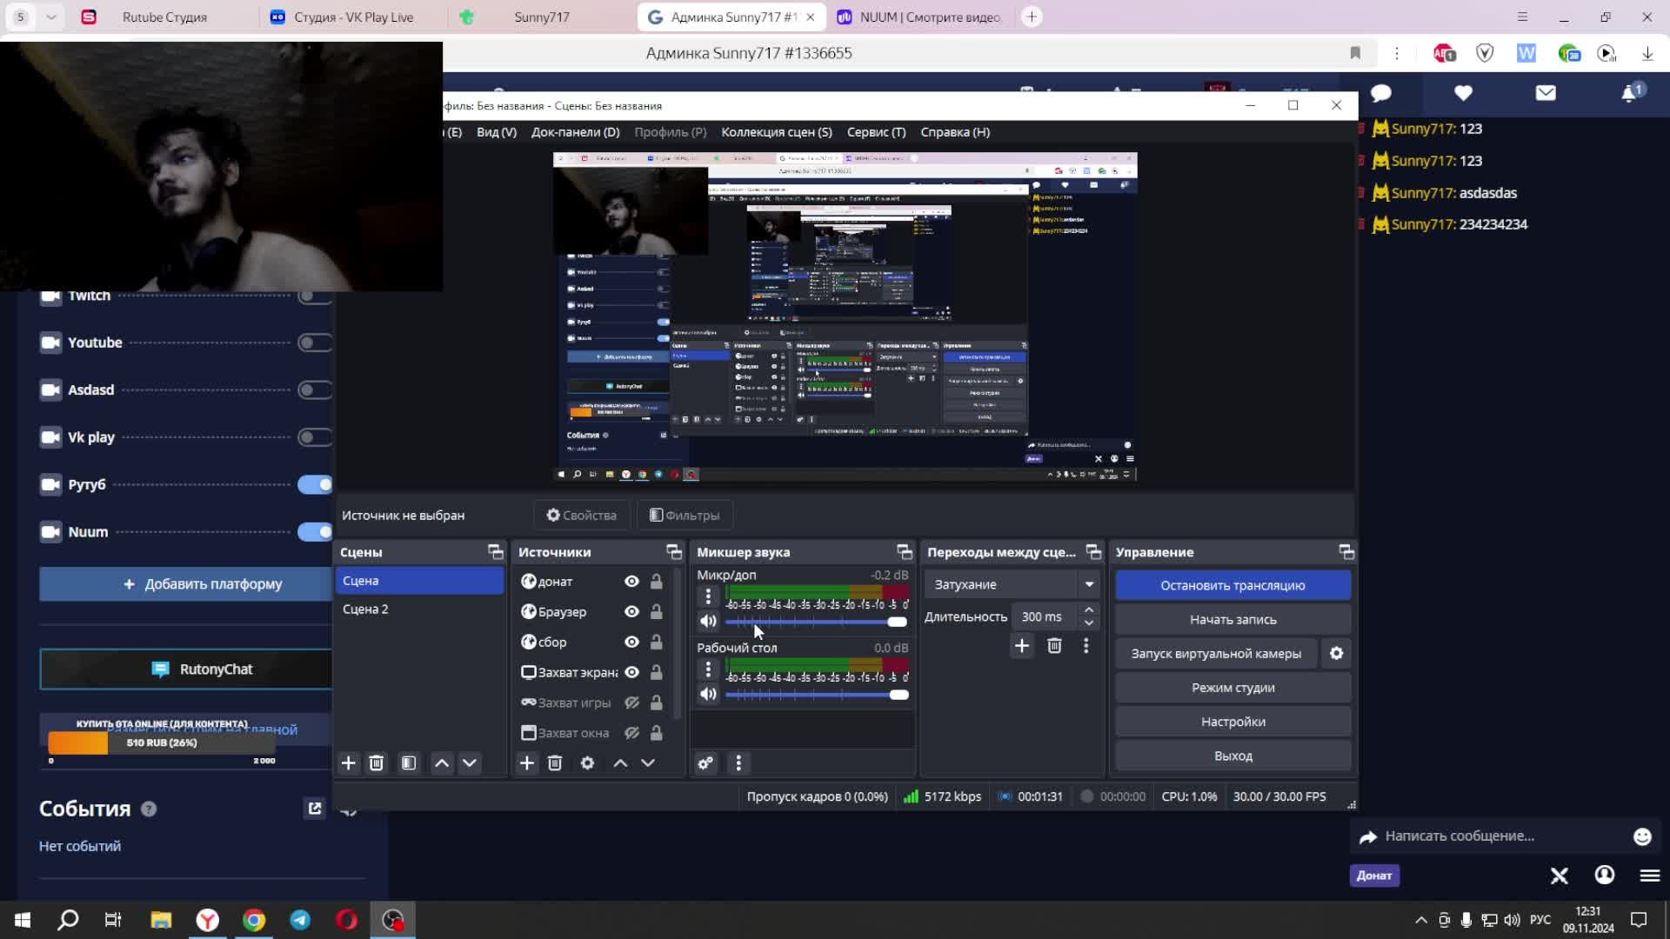
Task: Undock the Микшер звука panel icon
Action: [x=905, y=552]
